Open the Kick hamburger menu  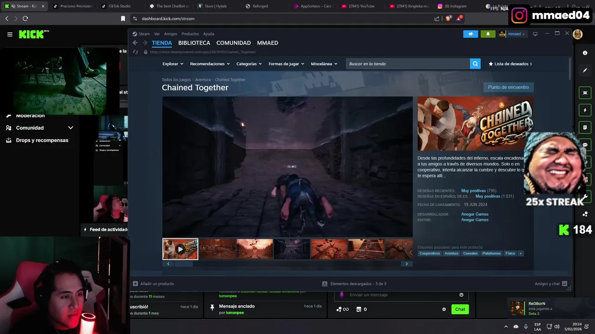pyautogui.click(x=10, y=34)
